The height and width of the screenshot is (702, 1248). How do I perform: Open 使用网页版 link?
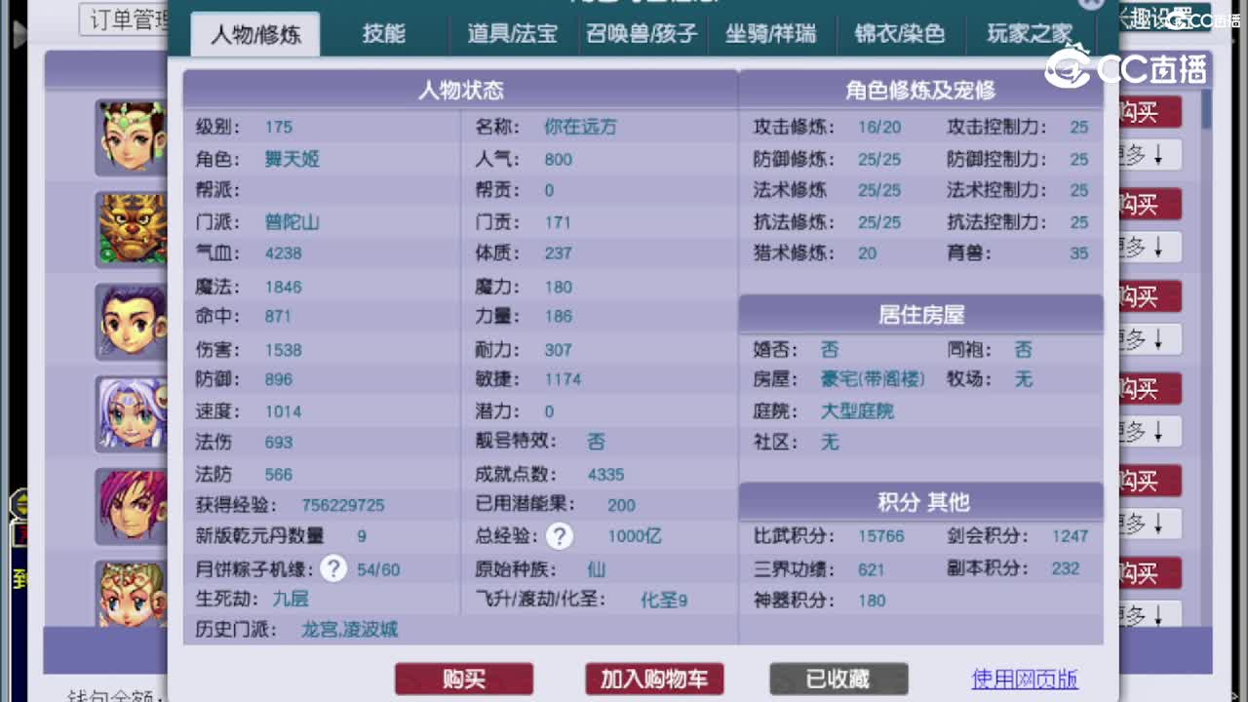pos(1023,679)
